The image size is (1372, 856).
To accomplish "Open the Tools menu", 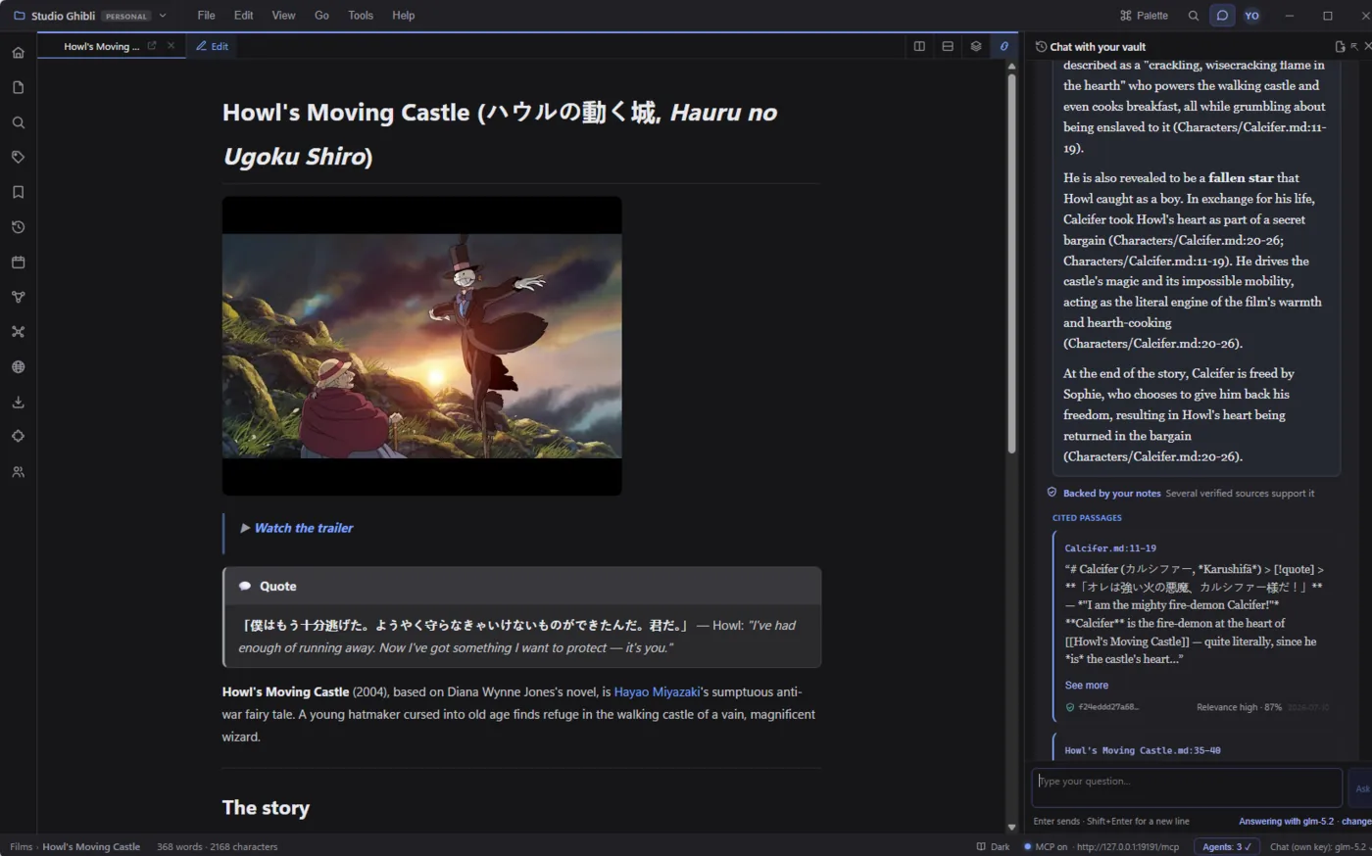I will (x=361, y=16).
